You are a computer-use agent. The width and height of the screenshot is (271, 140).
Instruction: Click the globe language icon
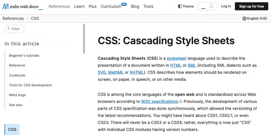click(244, 19)
